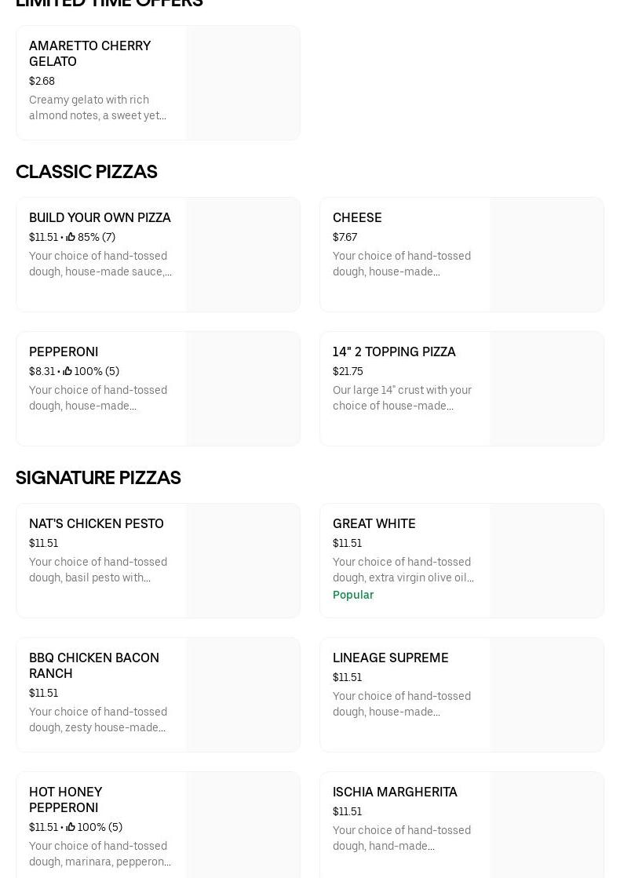The image size is (631, 878).
Task: Open Nat's Chicken Pesto pizza
Action: (x=97, y=524)
